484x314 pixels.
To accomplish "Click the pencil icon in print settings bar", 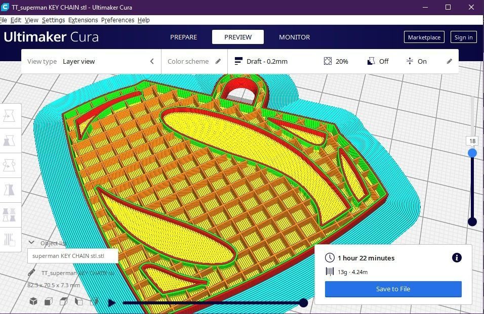I will coord(450,61).
